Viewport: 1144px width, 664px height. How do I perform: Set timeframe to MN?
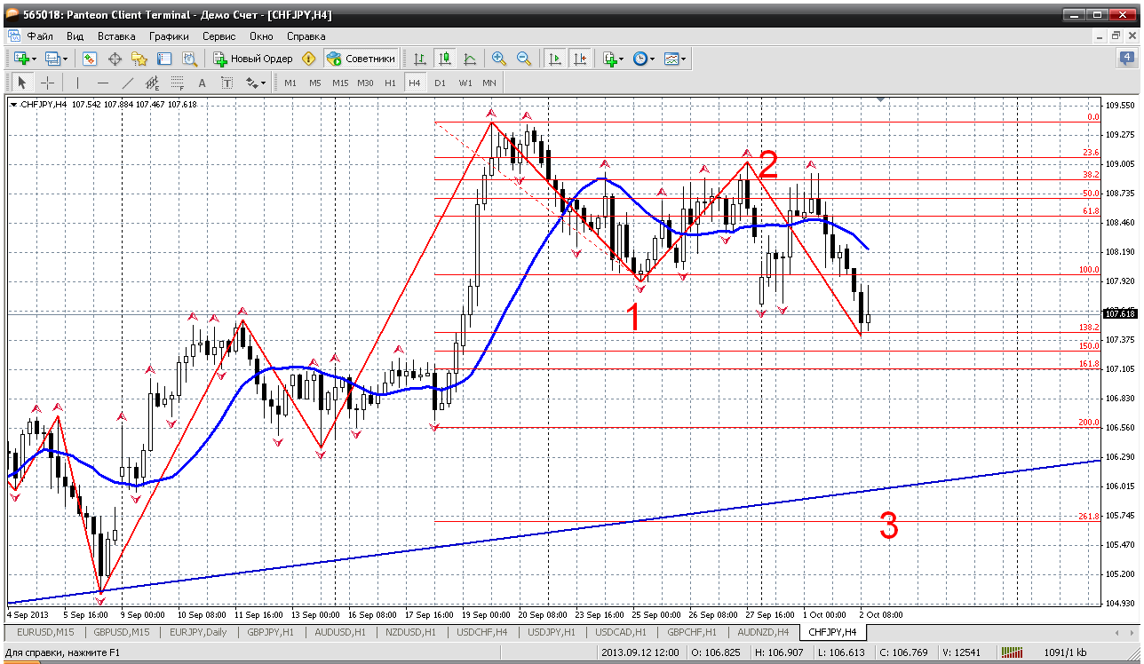(489, 83)
